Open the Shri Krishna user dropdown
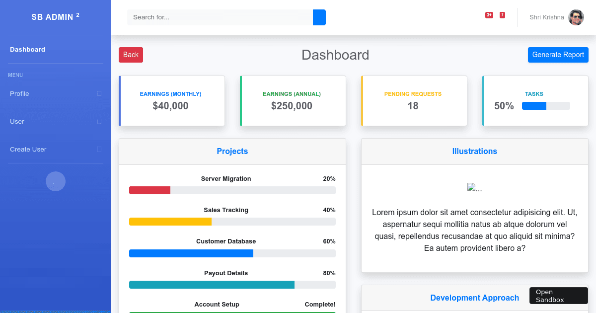 (546, 17)
